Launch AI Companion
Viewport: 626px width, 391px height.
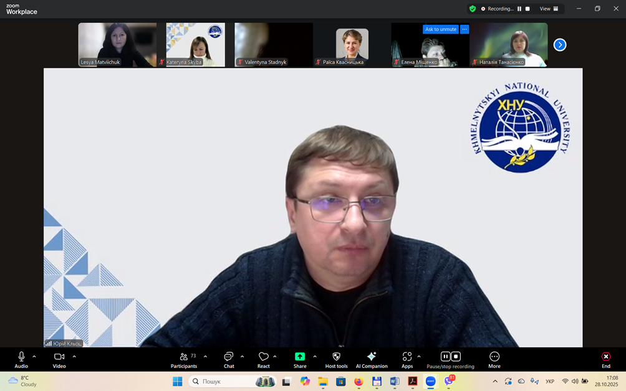coord(372,357)
